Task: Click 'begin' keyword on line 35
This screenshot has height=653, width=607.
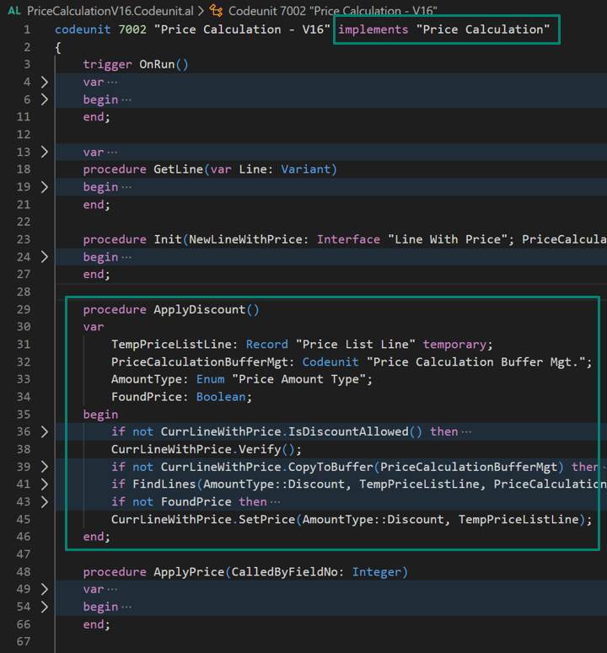Action: point(100,415)
